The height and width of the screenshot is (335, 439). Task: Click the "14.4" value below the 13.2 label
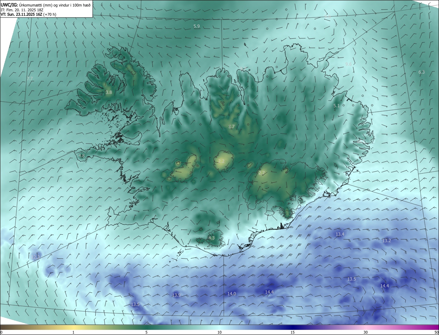[x=384, y=286]
